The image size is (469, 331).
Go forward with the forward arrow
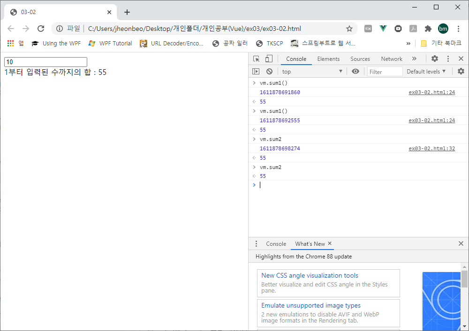[x=26, y=29]
